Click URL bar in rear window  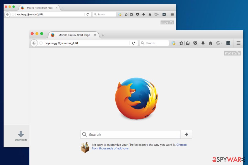click(50, 14)
